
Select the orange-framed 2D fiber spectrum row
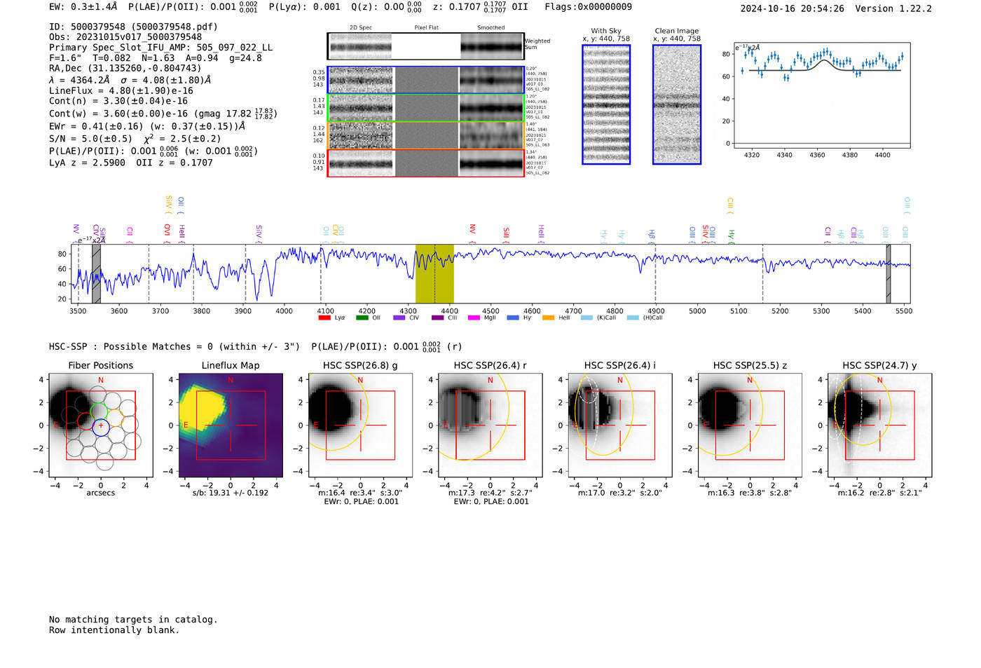(425, 135)
